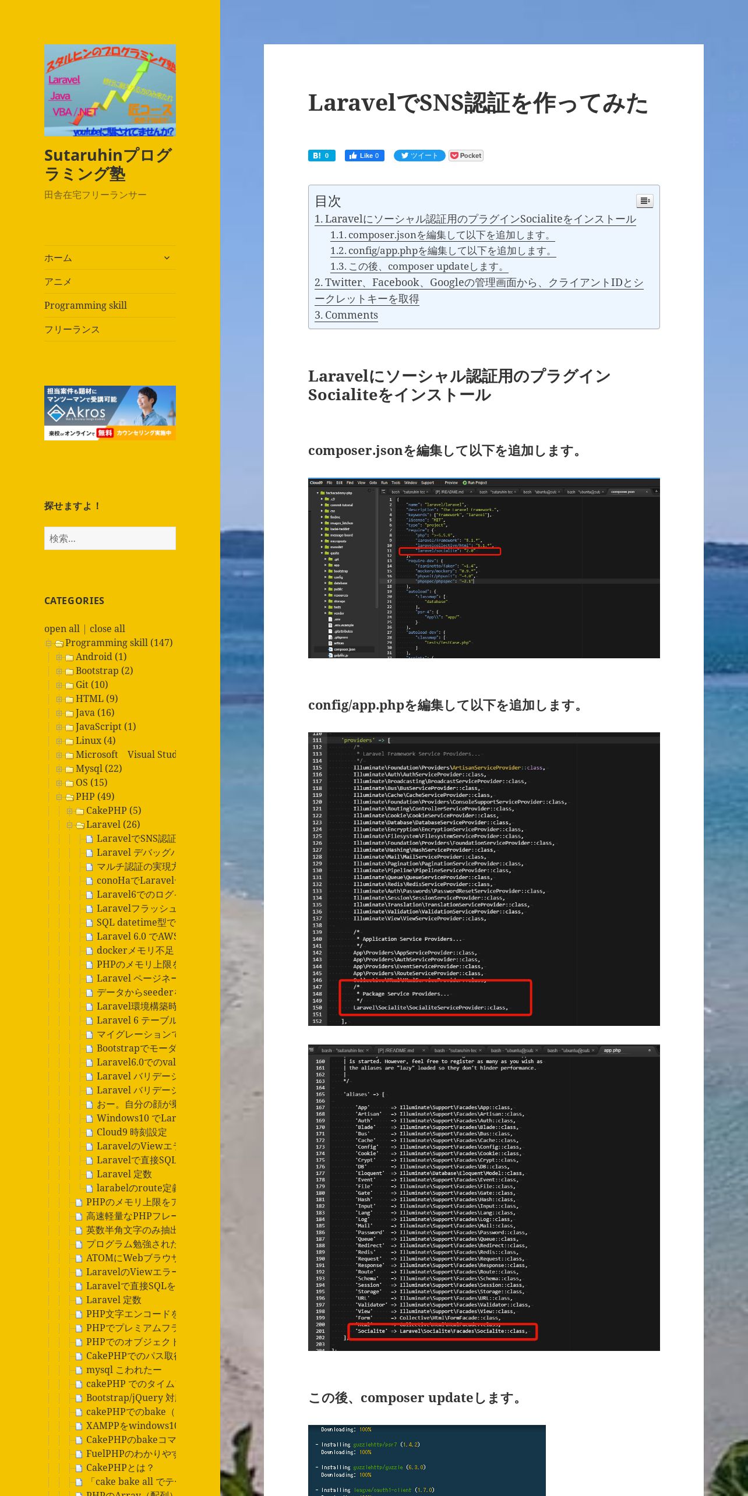Click the page icon beside CakePHPとは？
Image resolution: width=748 pixels, height=1496 pixels.
tap(79, 1468)
